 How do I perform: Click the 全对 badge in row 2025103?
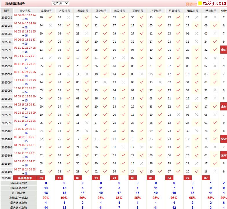[x=224, y=155]
